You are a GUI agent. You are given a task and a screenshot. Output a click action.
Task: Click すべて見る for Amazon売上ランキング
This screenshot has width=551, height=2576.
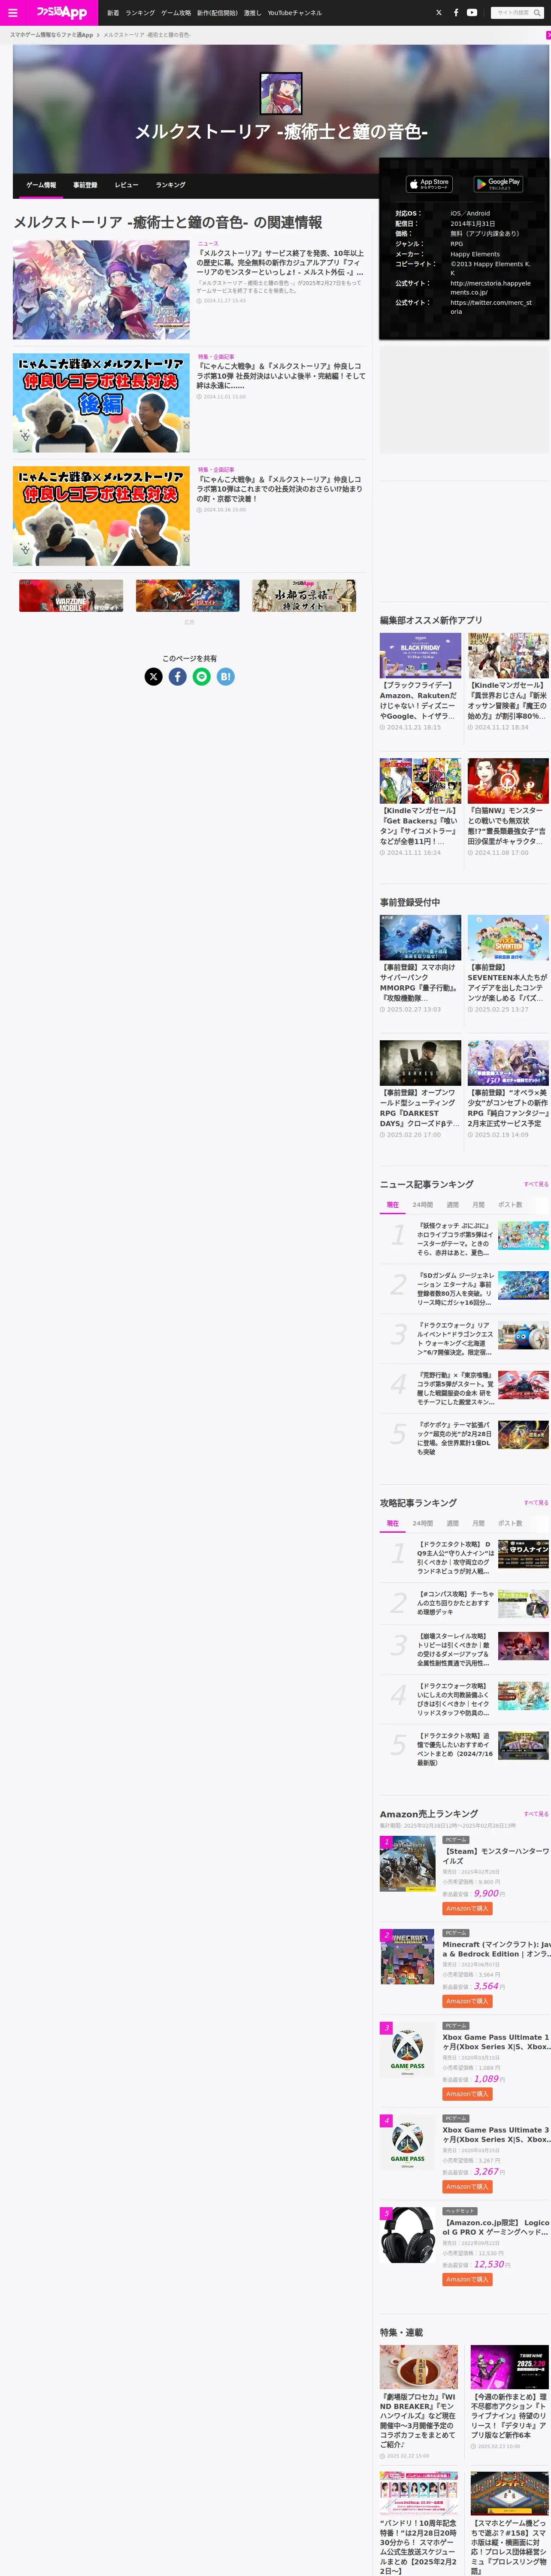(x=536, y=1814)
